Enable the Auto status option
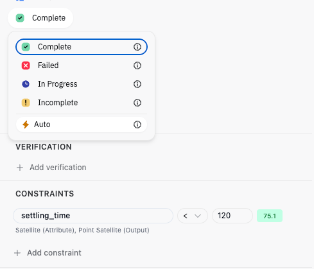This screenshot has height=269, width=314. pyautogui.click(x=82, y=125)
